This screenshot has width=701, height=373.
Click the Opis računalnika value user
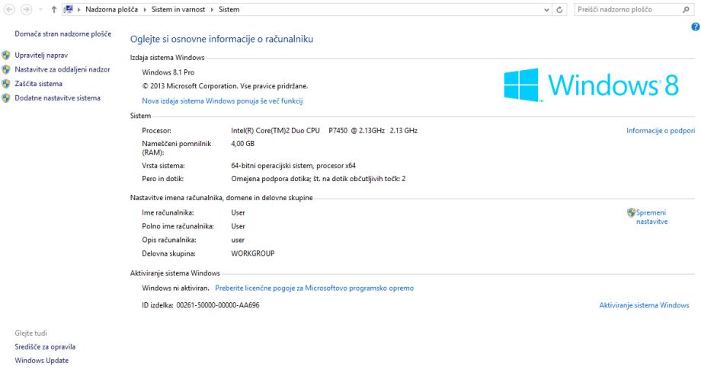point(238,240)
